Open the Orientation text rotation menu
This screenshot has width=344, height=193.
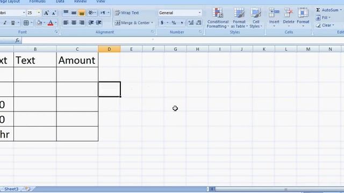click(92, 13)
